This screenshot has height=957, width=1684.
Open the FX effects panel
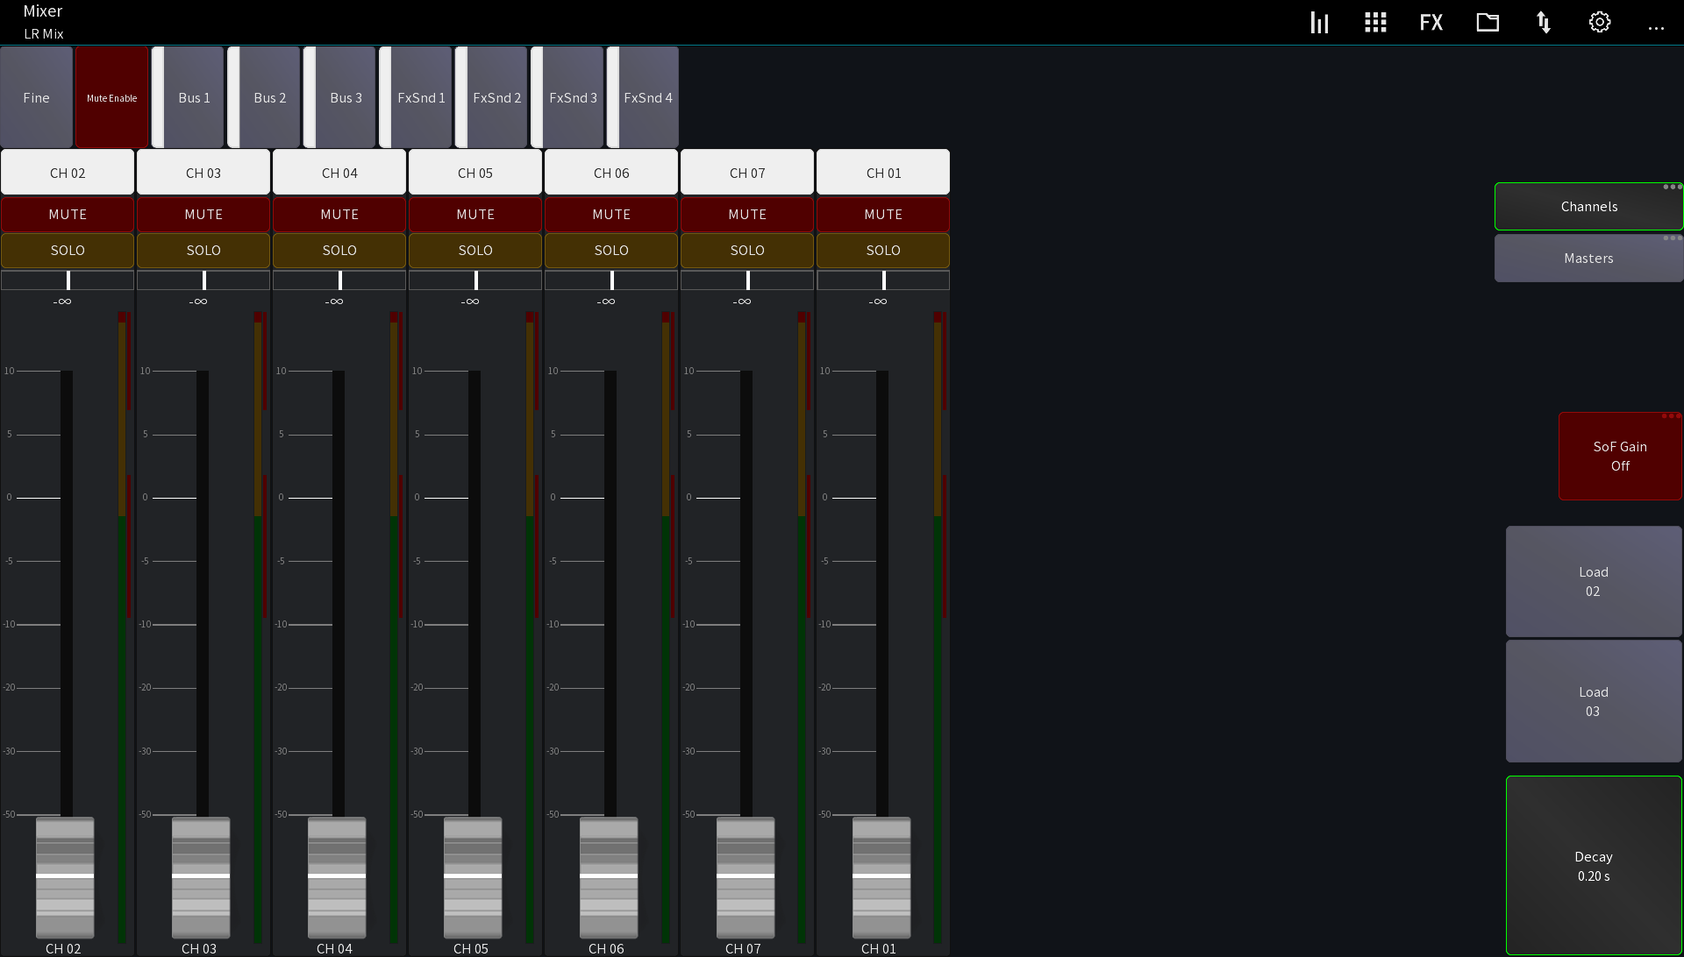pos(1431,22)
